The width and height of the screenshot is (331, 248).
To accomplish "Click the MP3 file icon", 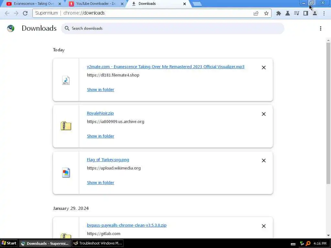I will 66,80.
